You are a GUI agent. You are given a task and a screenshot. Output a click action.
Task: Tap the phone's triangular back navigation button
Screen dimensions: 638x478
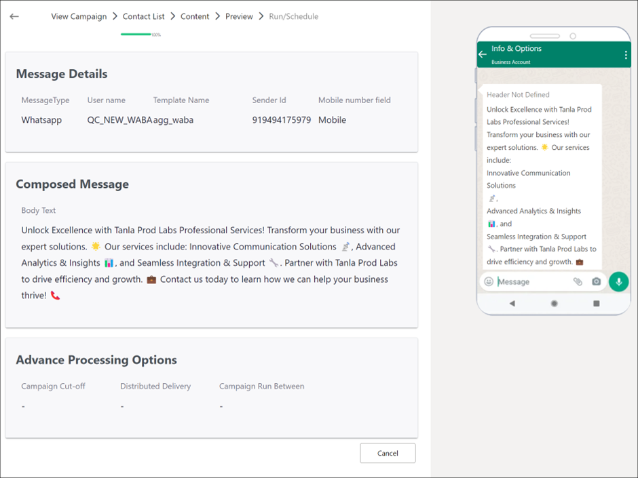512,303
